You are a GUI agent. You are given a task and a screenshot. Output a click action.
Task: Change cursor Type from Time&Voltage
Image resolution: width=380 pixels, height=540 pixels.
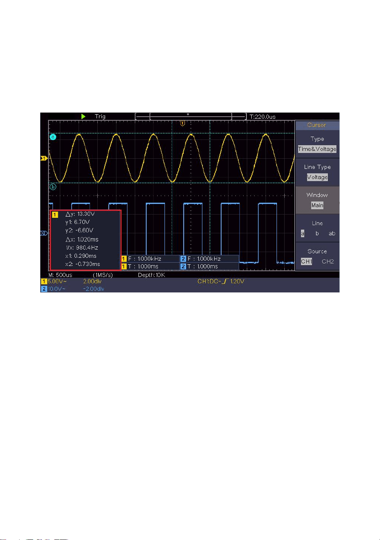click(317, 149)
